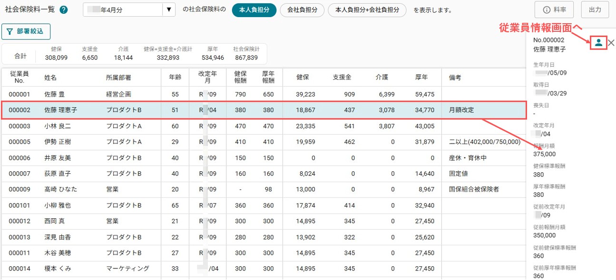Image resolution: width=616 pixels, height=280 pixels.
Task: Click row for 高崎 ひなた
Action: pos(264,189)
